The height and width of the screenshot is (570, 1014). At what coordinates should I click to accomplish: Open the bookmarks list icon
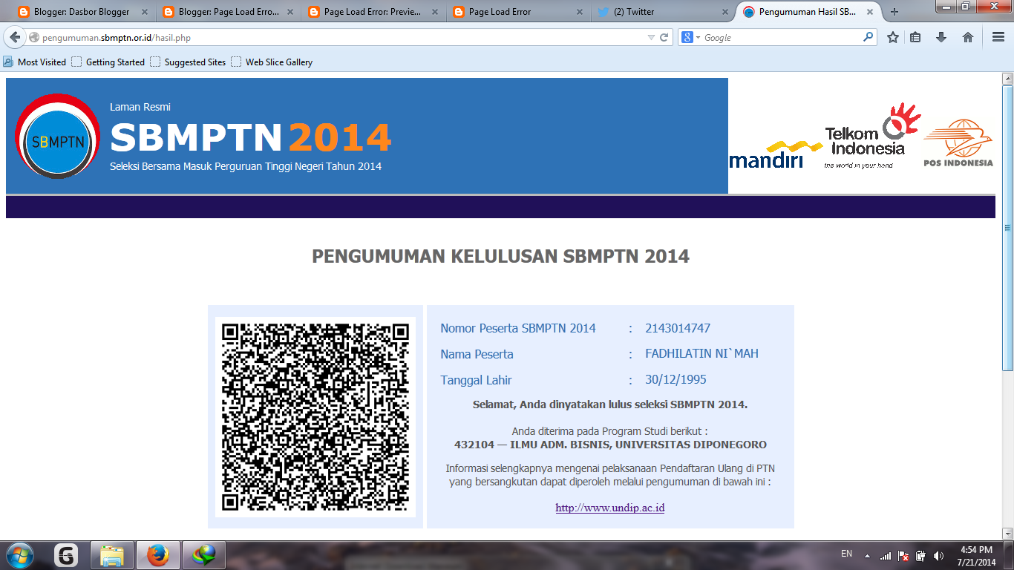[x=915, y=37]
